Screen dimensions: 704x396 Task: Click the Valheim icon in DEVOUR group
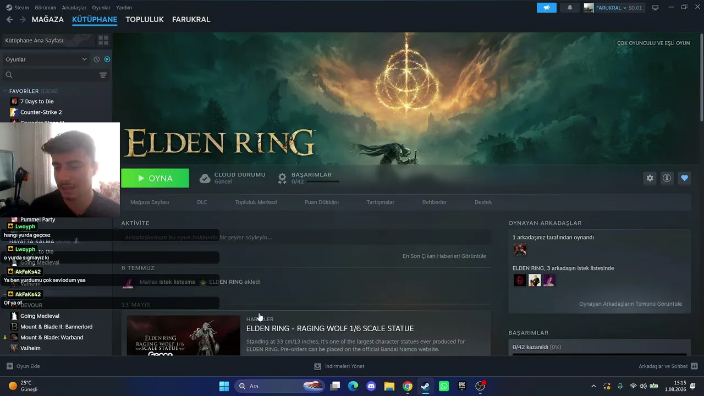pos(14,348)
